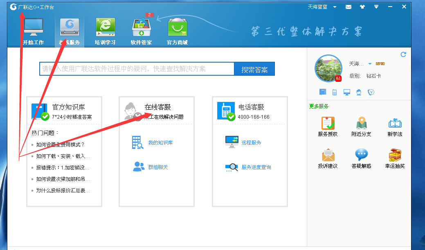Click the 钻石卡 membership level text
425x250 pixels.
[373, 76]
